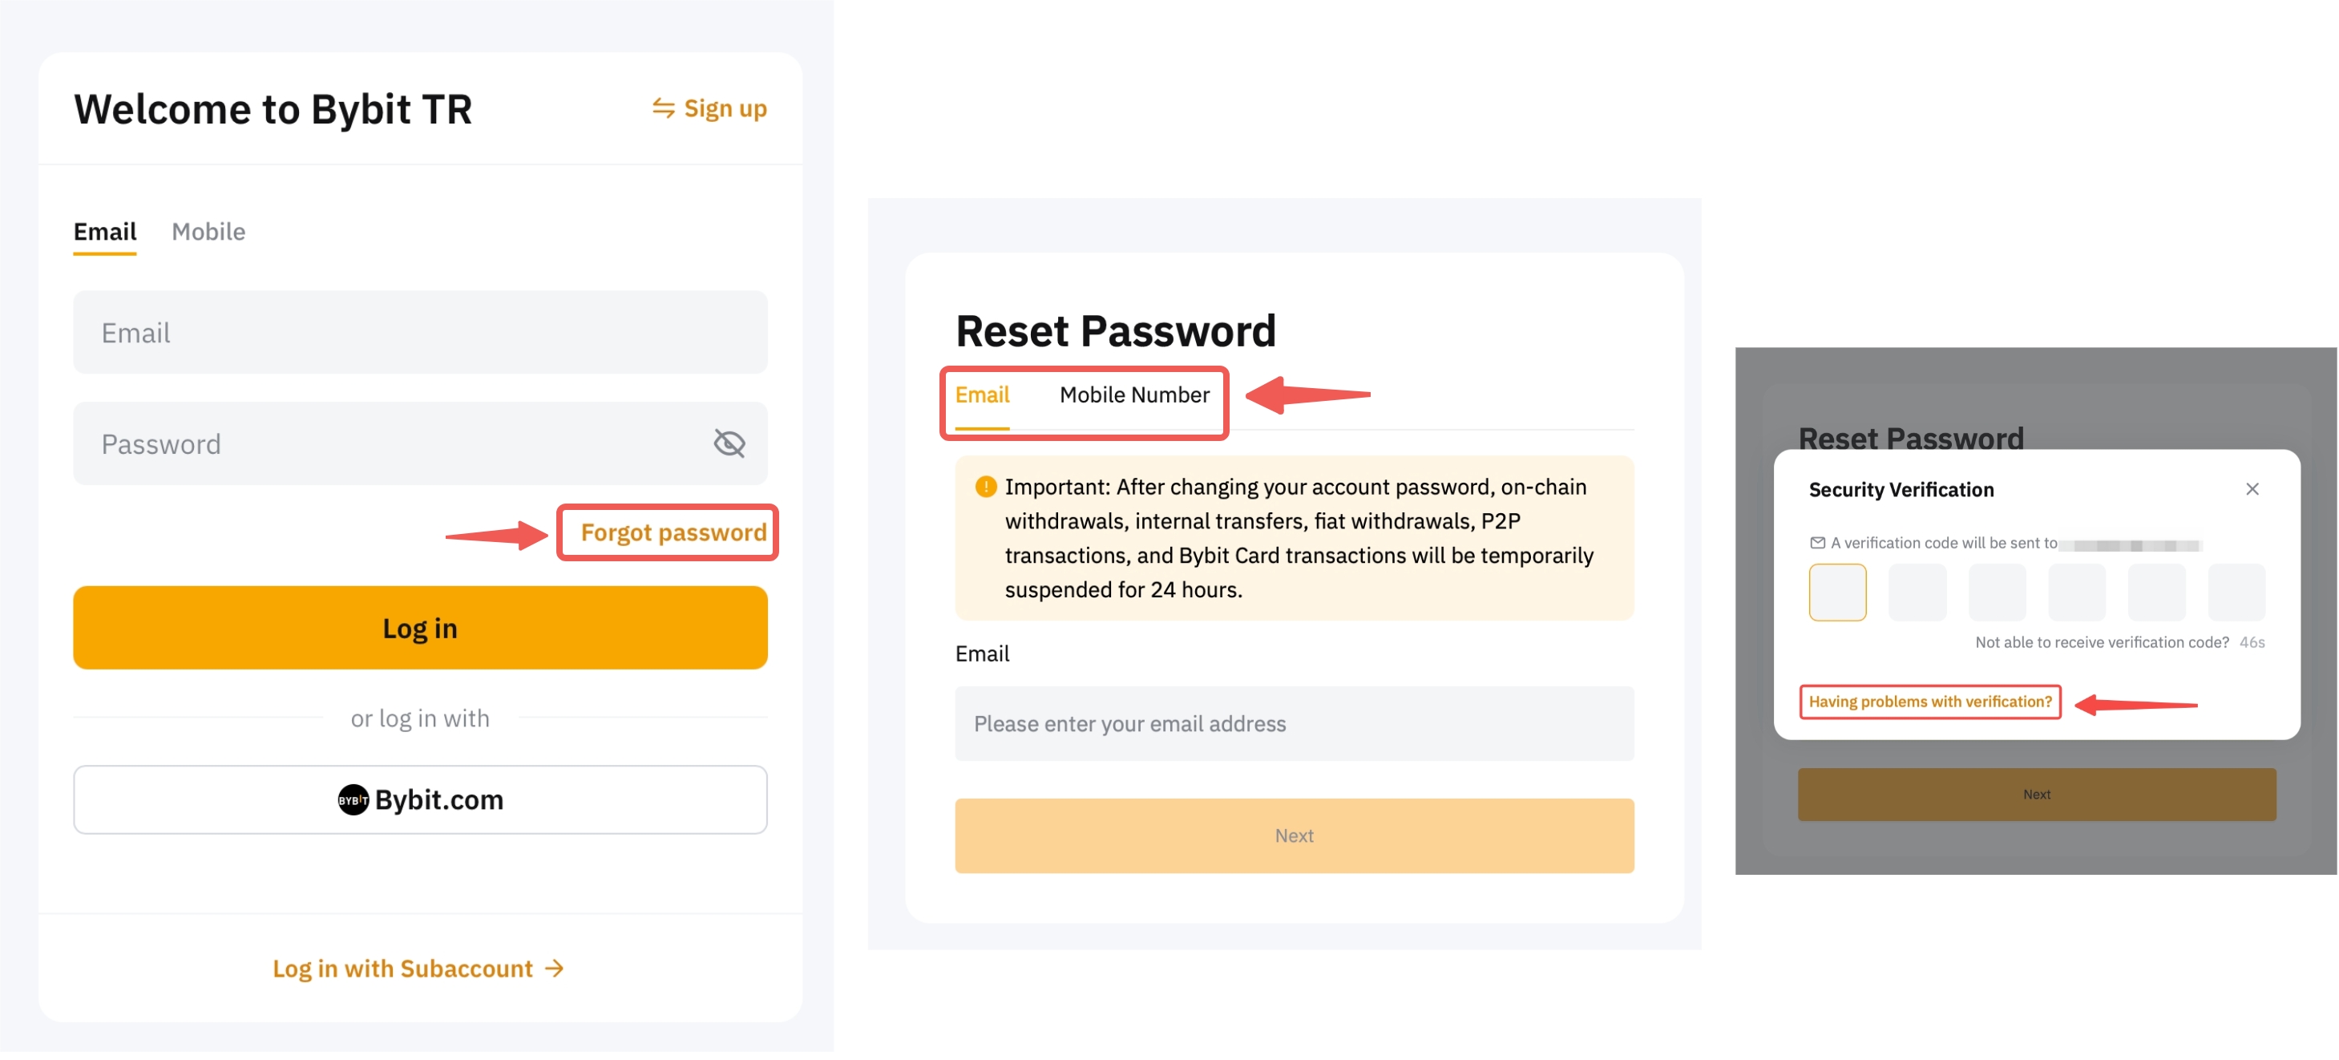Click the Forgot password link
Viewport: 2339px width, 1060px height.
coord(673,533)
